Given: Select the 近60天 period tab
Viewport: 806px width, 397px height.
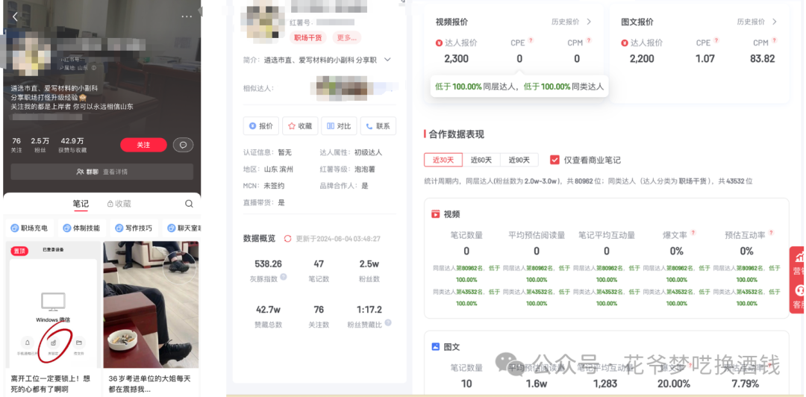Looking at the screenshot, I should point(481,160).
